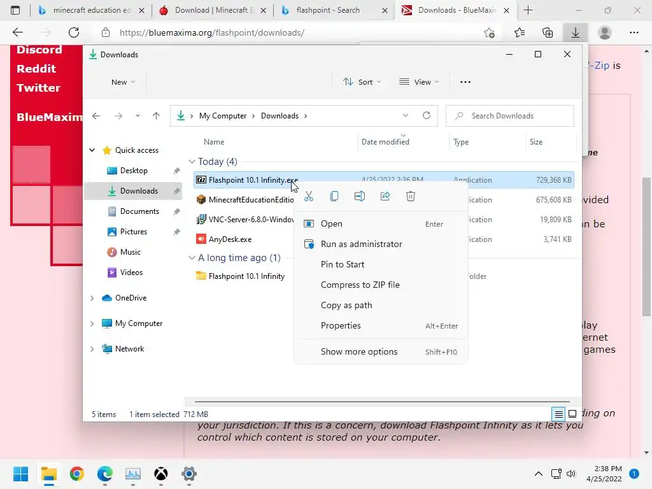The width and height of the screenshot is (652, 489).
Task: Click the Explorer horizontal scrollbar
Action: coord(382,402)
